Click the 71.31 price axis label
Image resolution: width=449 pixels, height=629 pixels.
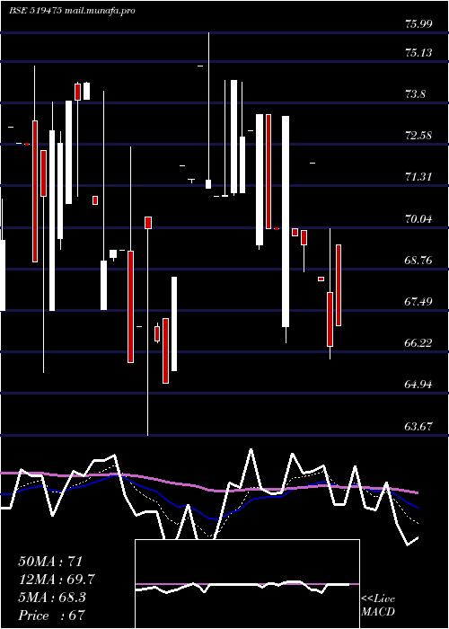tap(418, 177)
